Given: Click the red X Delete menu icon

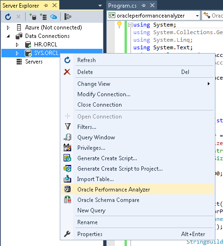Looking at the screenshot, I should click(67, 72).
